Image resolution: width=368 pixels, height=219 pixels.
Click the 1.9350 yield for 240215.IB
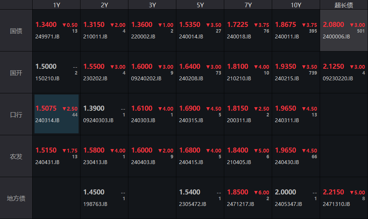click(285, 66)
